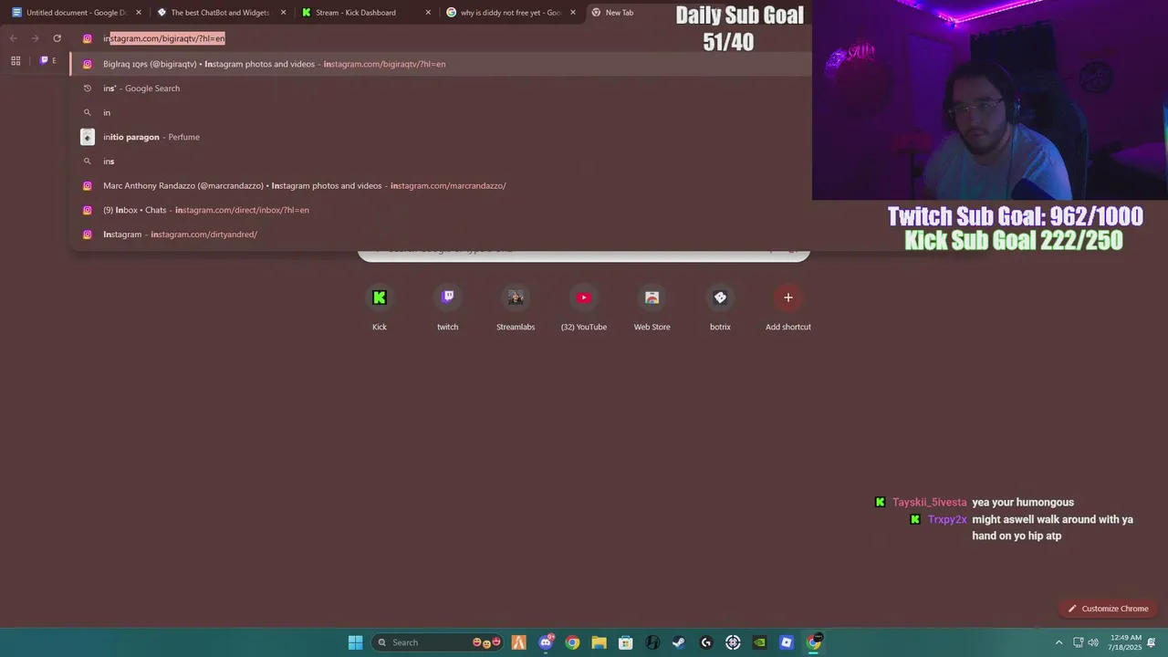This screenshot has height=657, width=1168.
Task: Open NVIDIA app from the taskbar
Action: pyautogui.click(x=760, y=642)
